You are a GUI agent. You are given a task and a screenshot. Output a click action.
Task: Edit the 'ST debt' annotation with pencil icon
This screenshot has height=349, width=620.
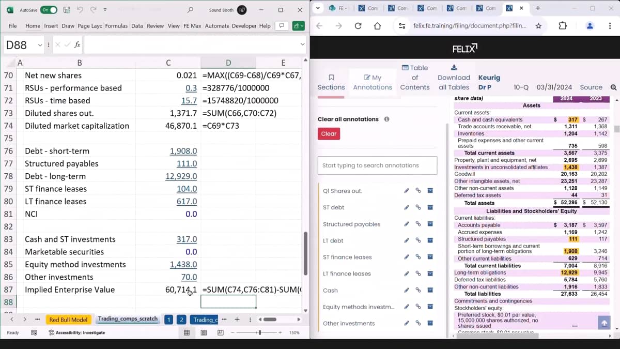[407, 207]
